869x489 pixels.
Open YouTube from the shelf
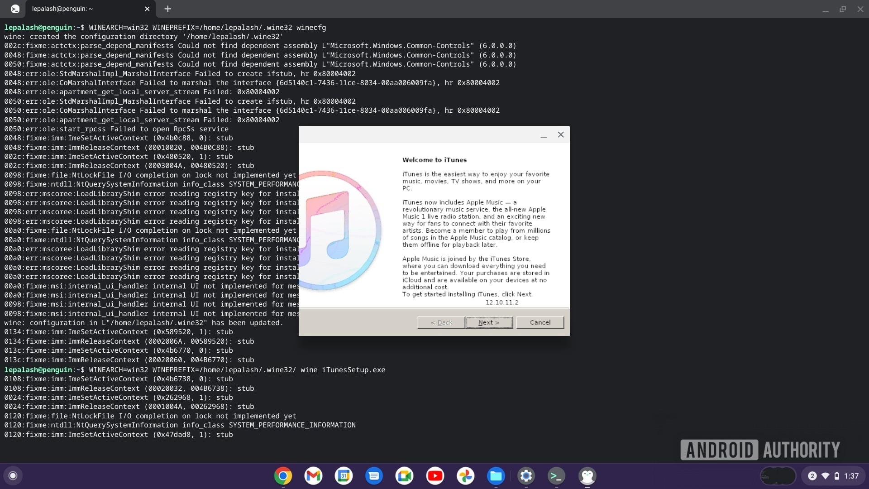(x=435, y=476)
